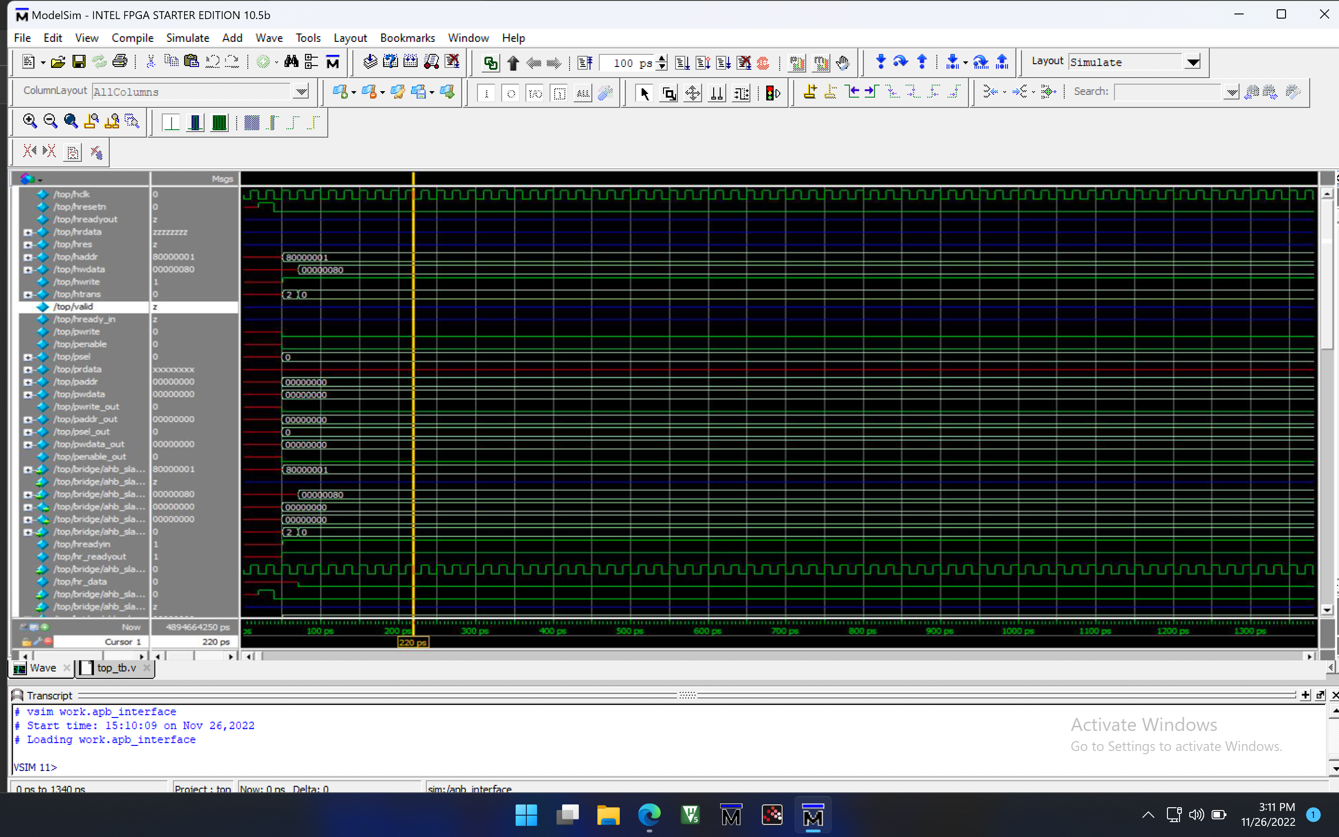This screenshot has height=837, width=1339.
Task: Open the File menu
Action: 22,38
